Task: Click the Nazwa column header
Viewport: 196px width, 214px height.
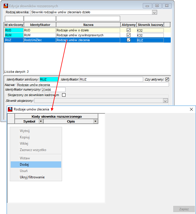Action: pyautogui.click(x=88, y=25)
